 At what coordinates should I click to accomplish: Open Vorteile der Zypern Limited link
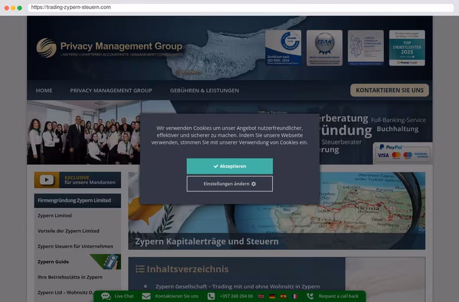pos(68,231)
